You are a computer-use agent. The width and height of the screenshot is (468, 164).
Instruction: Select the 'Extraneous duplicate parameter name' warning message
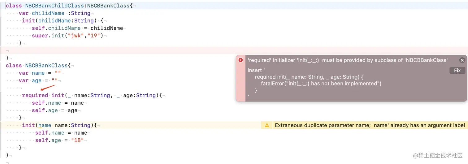[x=370, y=125]
